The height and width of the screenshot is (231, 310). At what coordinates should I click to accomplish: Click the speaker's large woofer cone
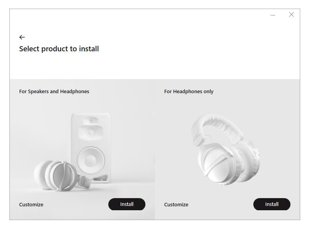[x=91, y=159]
